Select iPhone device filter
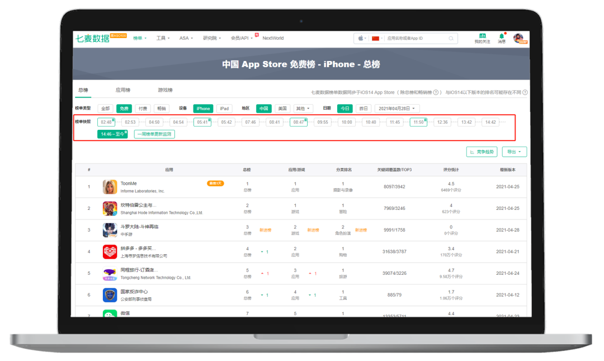The height and width of the screenshot is (361, 604). [203, 109]
